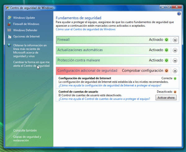
Task: Open help link about Control de cuentas de usuario
Action: point(104,99)
